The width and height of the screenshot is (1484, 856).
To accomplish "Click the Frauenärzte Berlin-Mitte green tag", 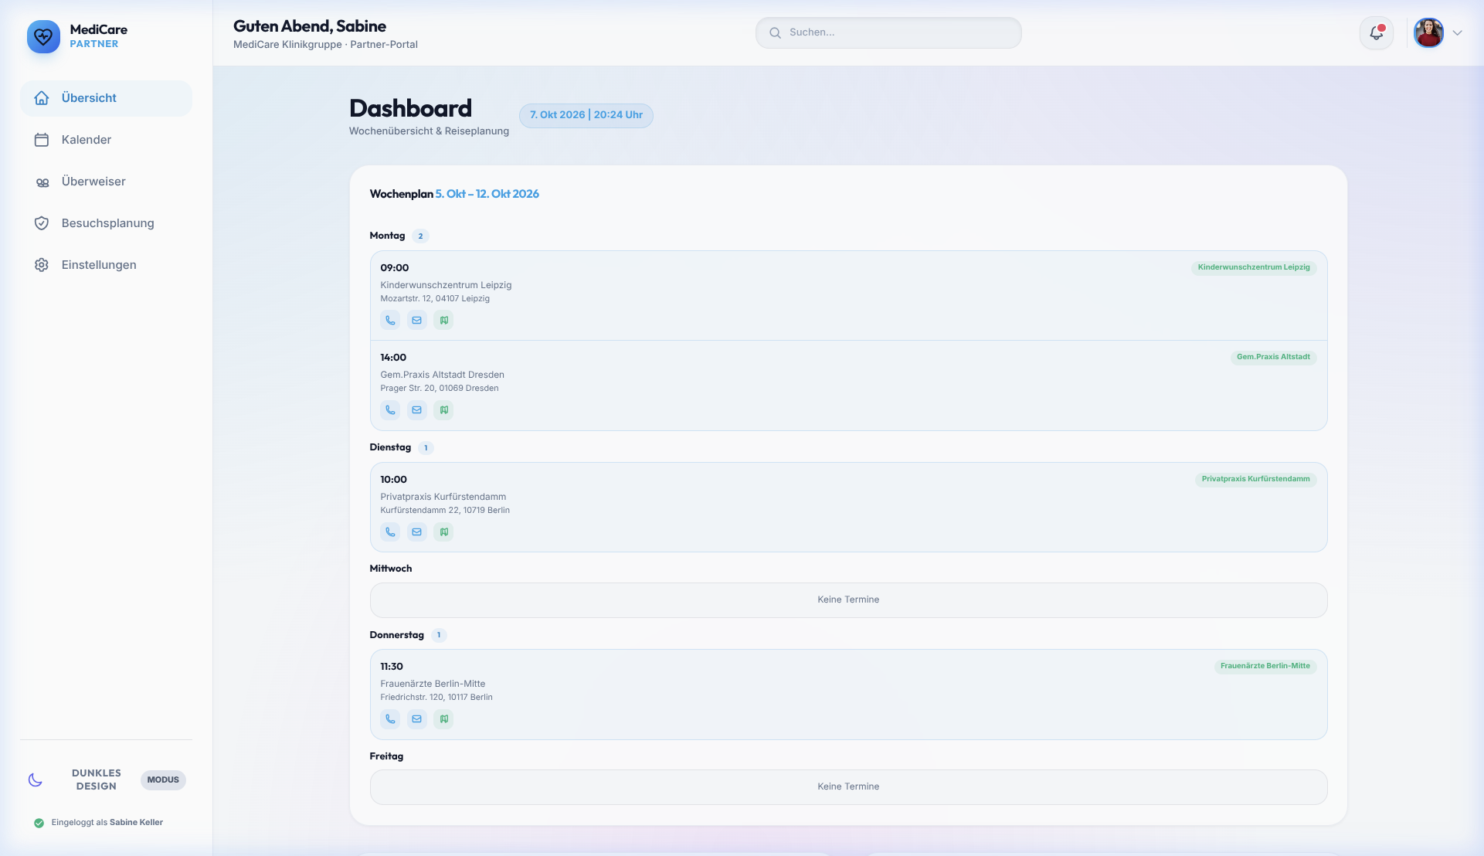I will (1265, 666).
